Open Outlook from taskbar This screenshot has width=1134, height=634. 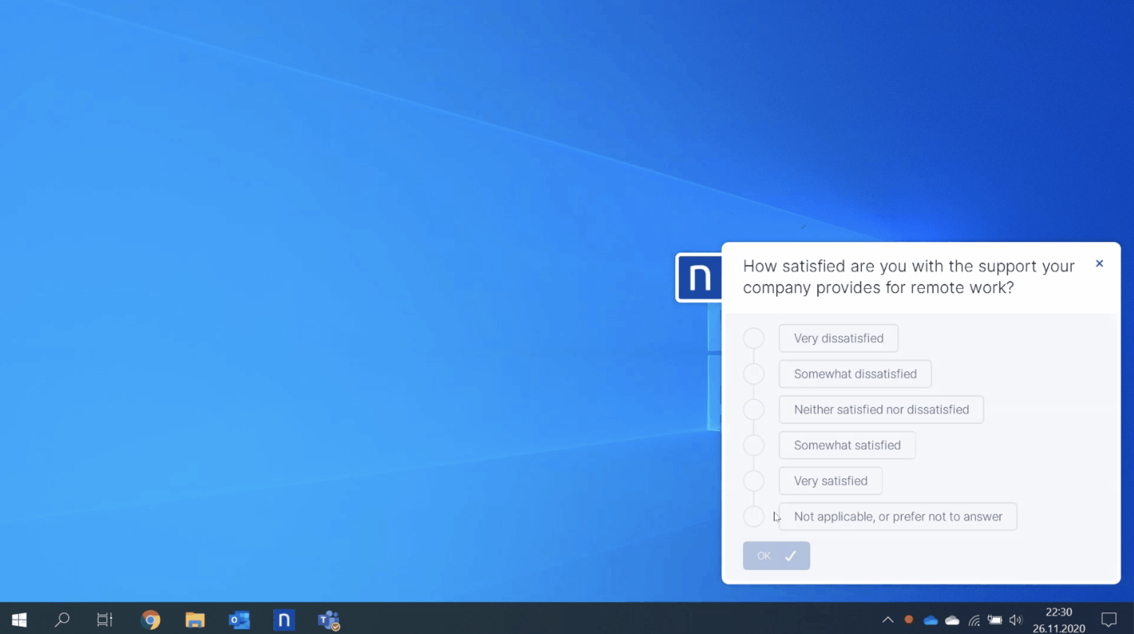[239, 620]
